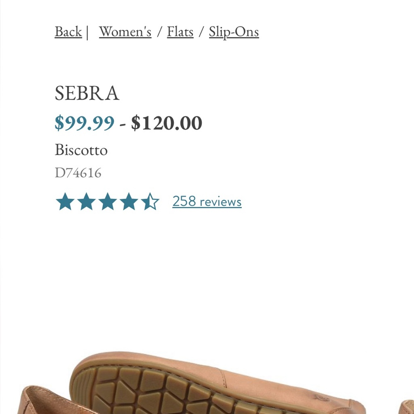Viewport: 414px width, 414px height.
Task: Click the $120.00 original price
Action: click(x=166, y=123)
